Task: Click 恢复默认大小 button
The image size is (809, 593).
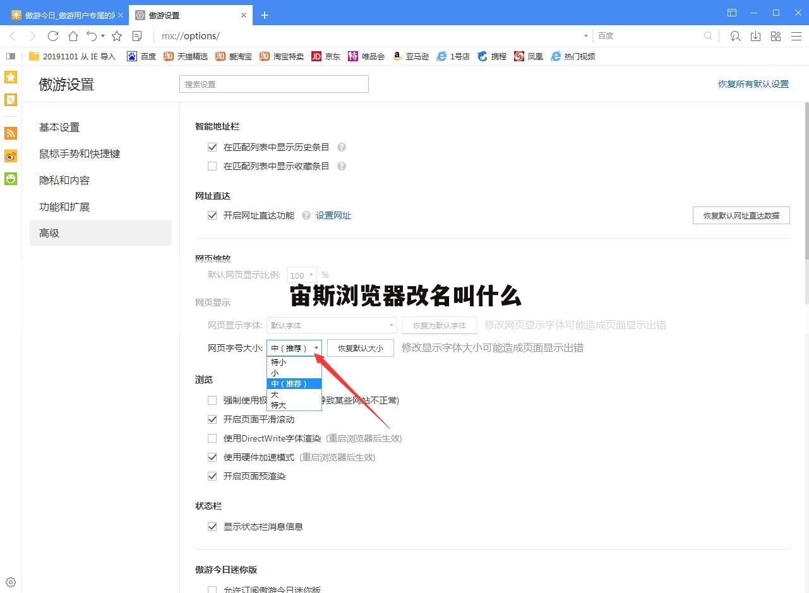Action: pyautogui.click(x=361, y=348)
